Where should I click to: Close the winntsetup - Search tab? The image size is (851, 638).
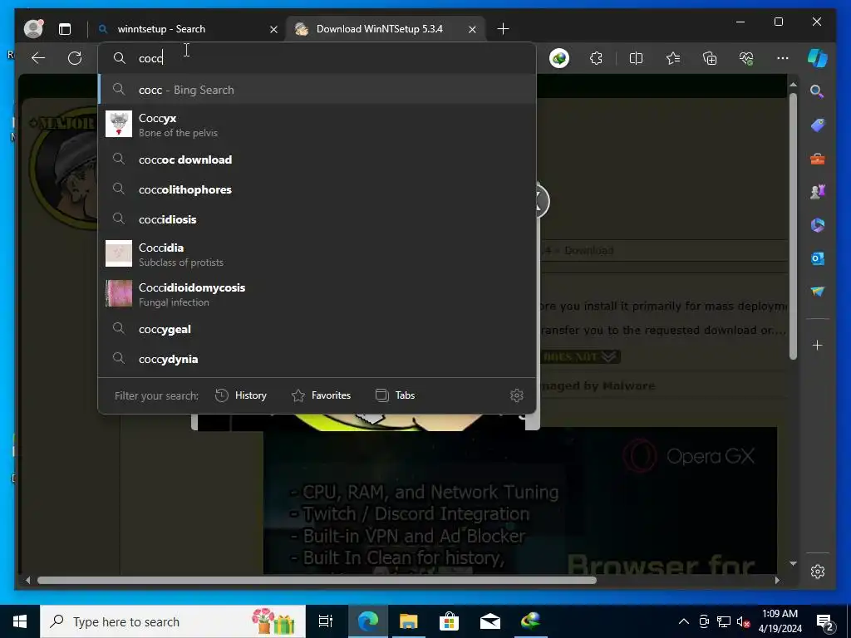274,29
